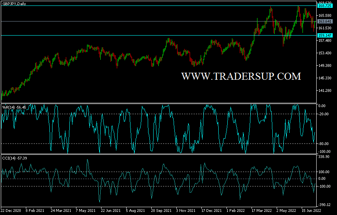Image resolution: width=337 pixels, height=215 pixels.
Task: Select the 159.147 price level label
Action: [325, 35]
